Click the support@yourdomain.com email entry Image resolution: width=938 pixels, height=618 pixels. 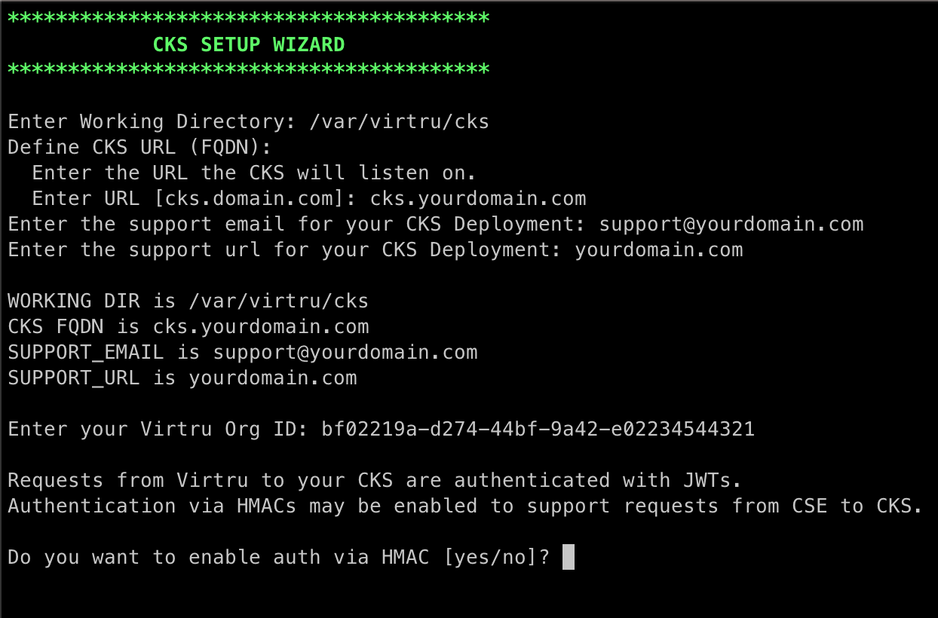(731, 225)
